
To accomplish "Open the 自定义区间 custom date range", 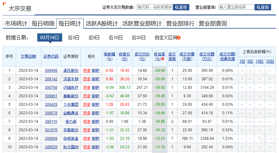I will [x=165, y=37].
